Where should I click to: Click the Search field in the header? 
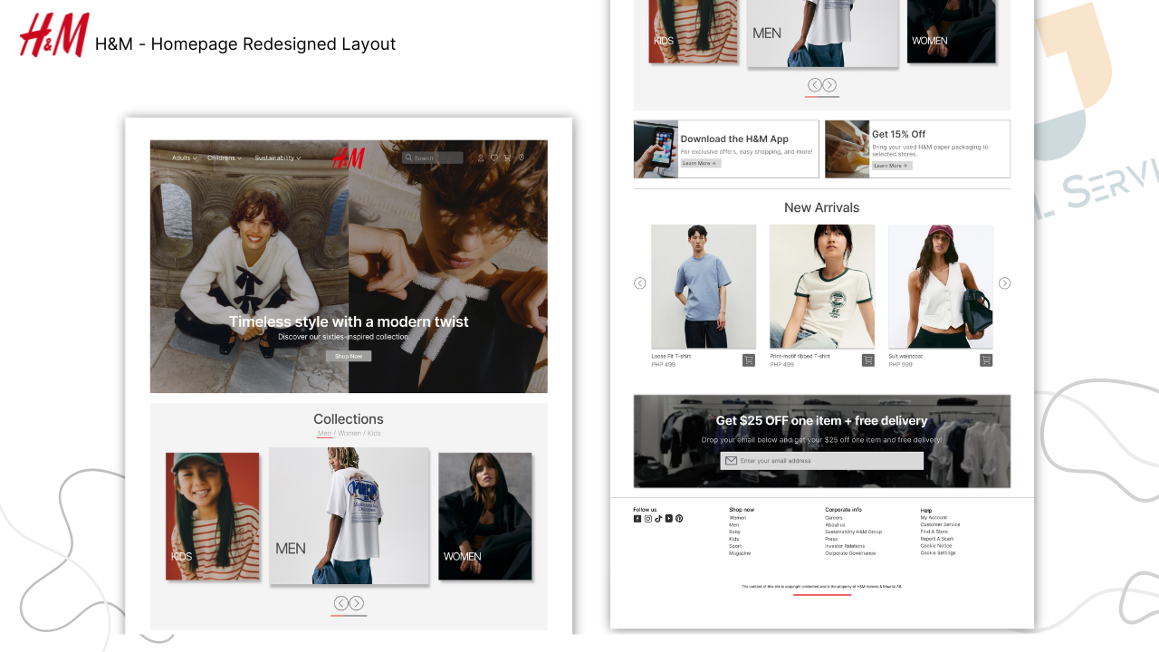pyautogui.click(x=433, y=158)
